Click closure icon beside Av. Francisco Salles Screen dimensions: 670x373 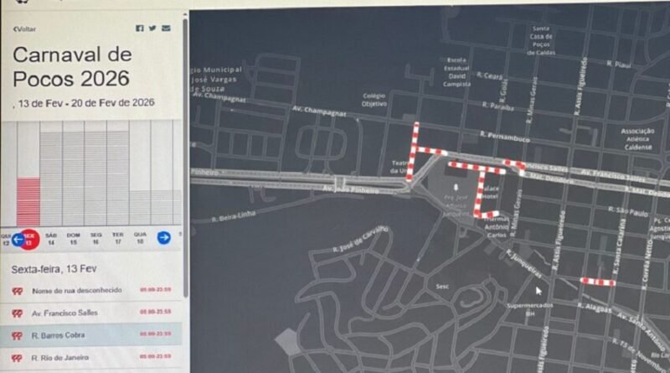click(17, 313)
